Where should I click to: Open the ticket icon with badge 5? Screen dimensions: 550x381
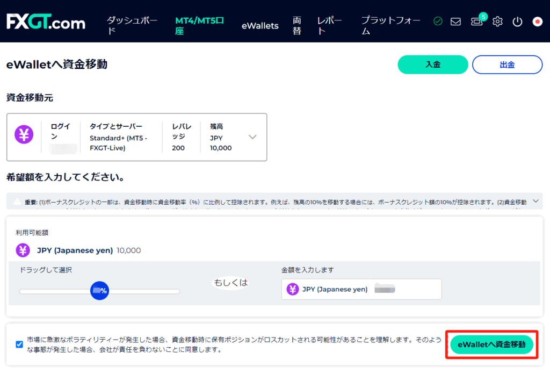coord(476,21)
